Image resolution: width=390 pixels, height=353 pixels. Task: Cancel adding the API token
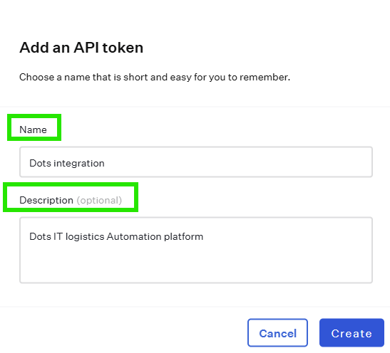(277, 332)
